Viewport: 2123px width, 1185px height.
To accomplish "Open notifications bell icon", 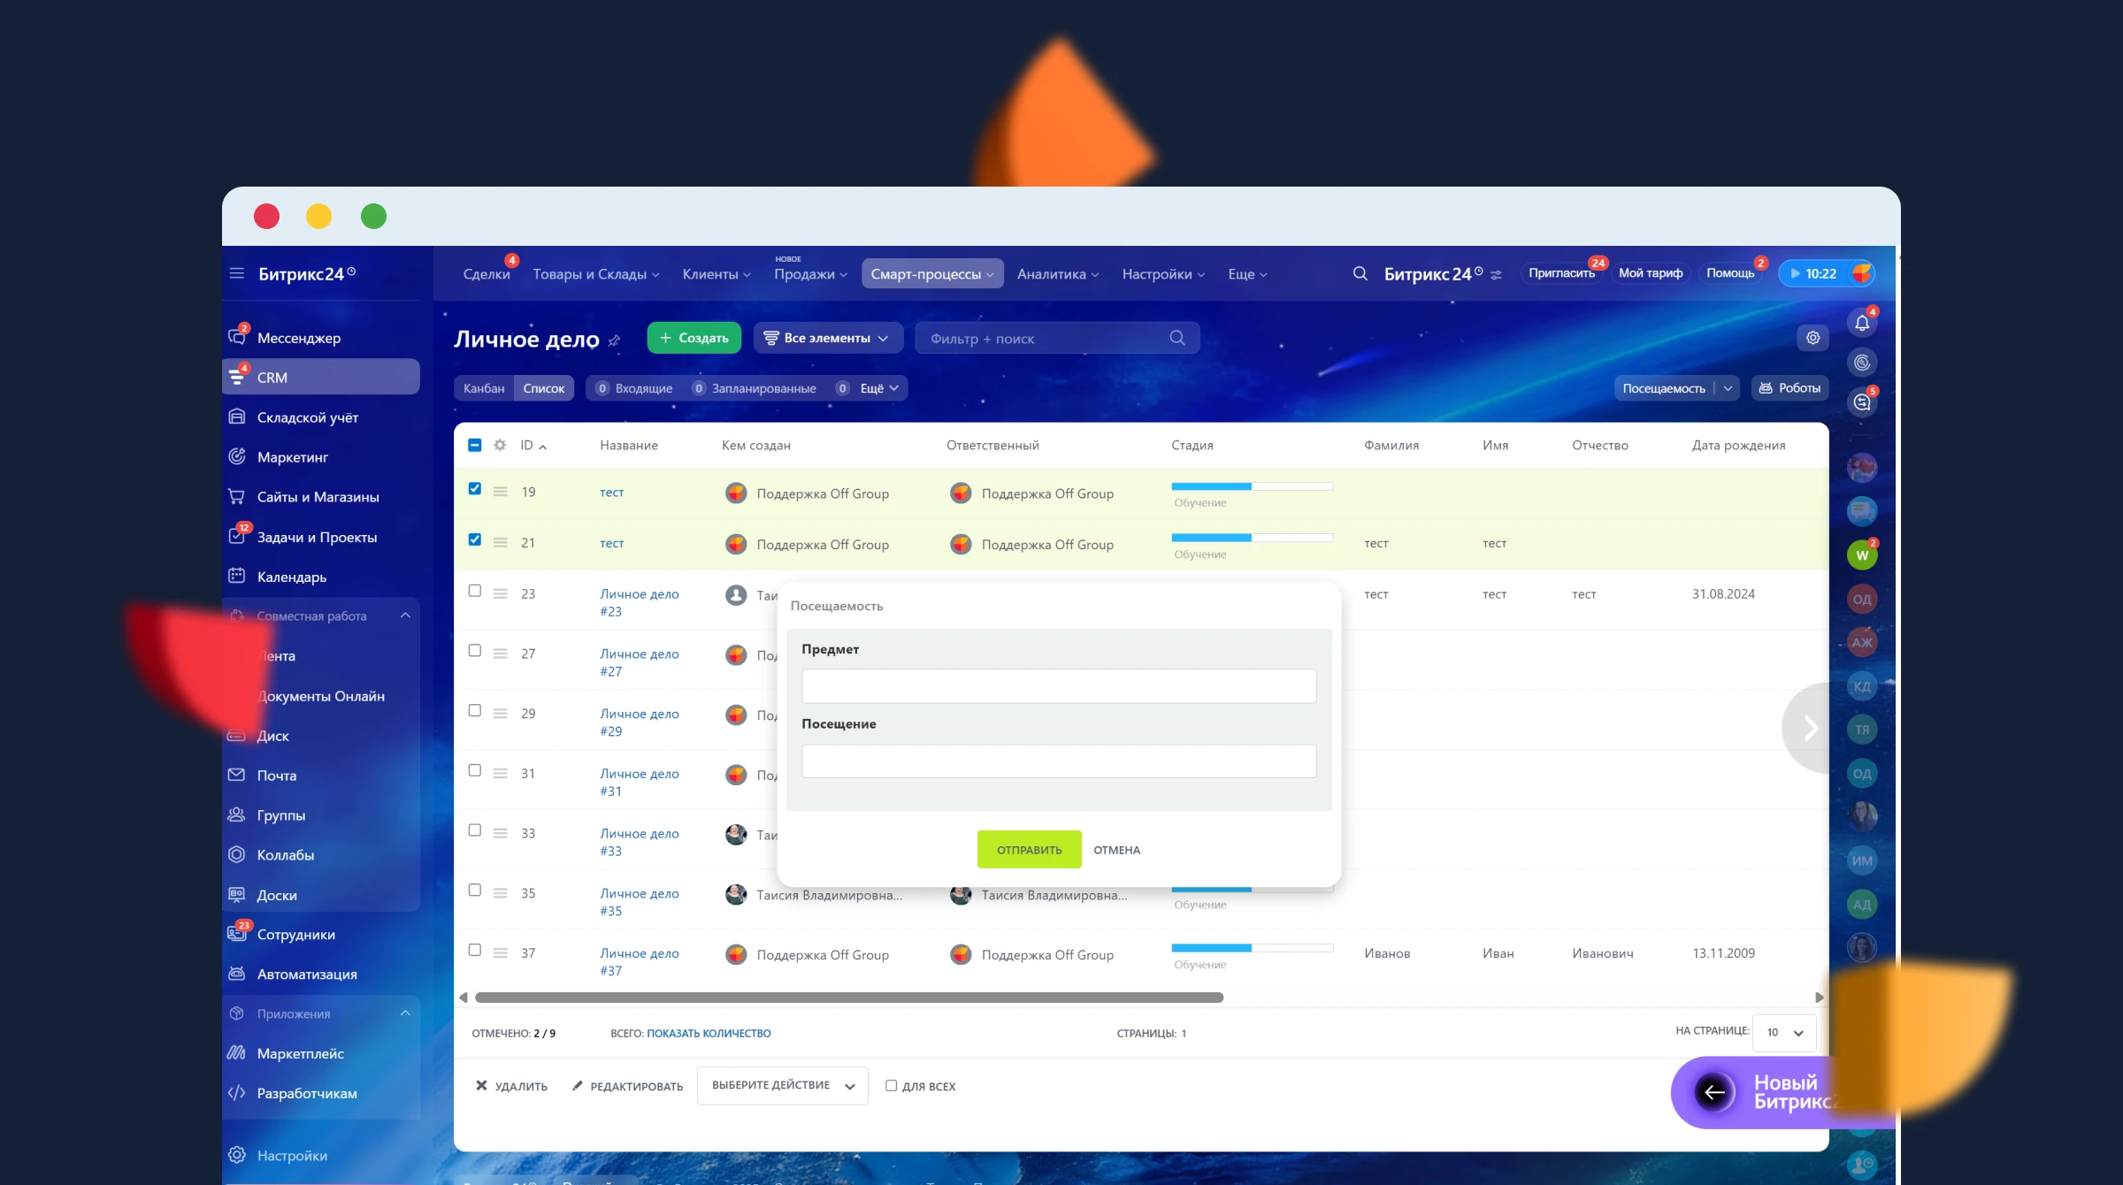I will tap(1861, 323).
